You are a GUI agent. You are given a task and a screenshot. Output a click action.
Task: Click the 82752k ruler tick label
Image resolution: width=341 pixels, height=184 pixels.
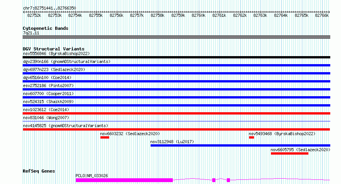34,15
